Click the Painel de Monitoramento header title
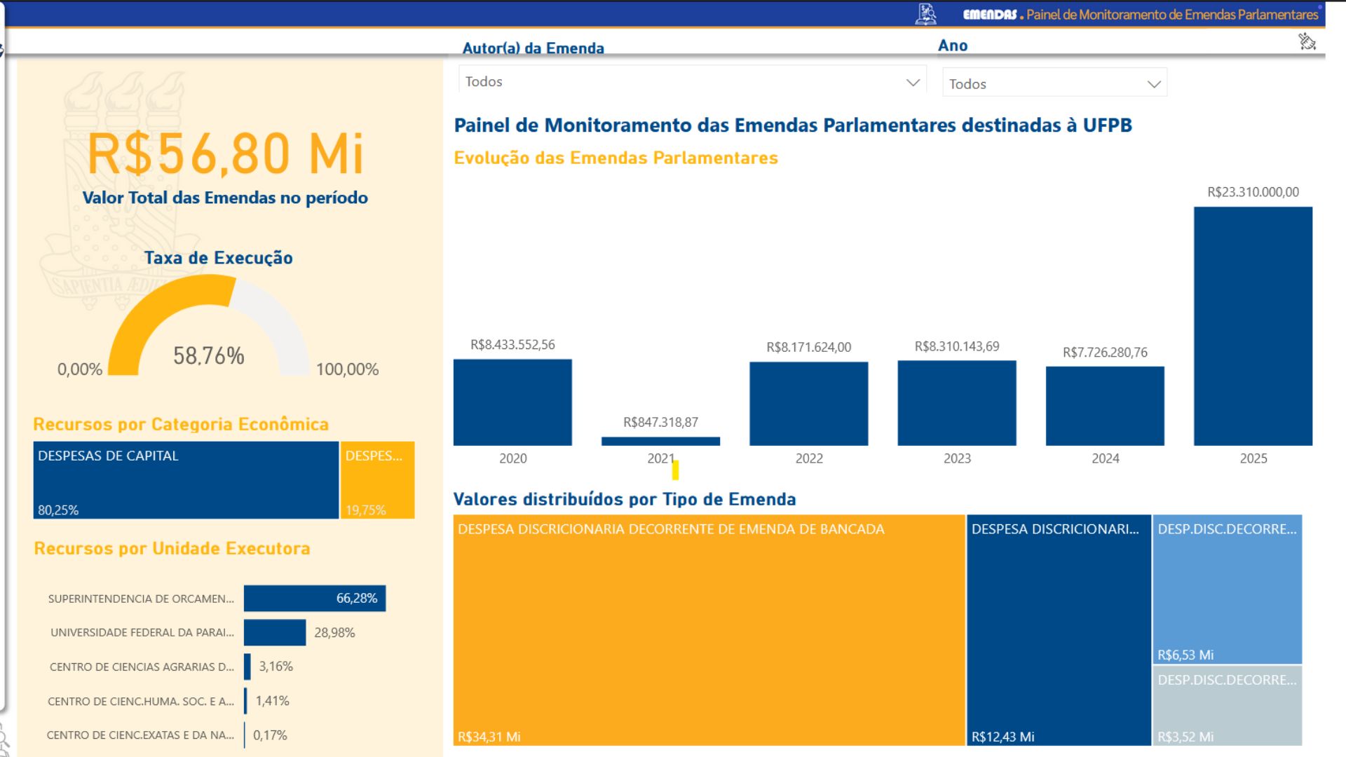The image size is (1346, 757). coord(1171,14)
